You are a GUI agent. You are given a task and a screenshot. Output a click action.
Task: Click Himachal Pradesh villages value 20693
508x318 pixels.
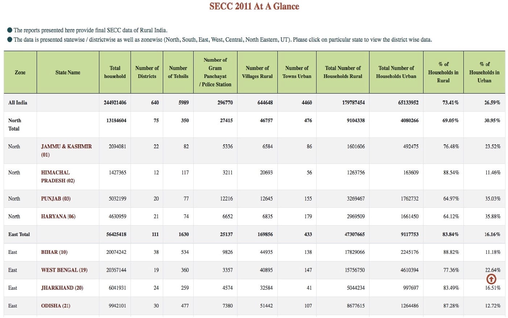tap(266, 173)
